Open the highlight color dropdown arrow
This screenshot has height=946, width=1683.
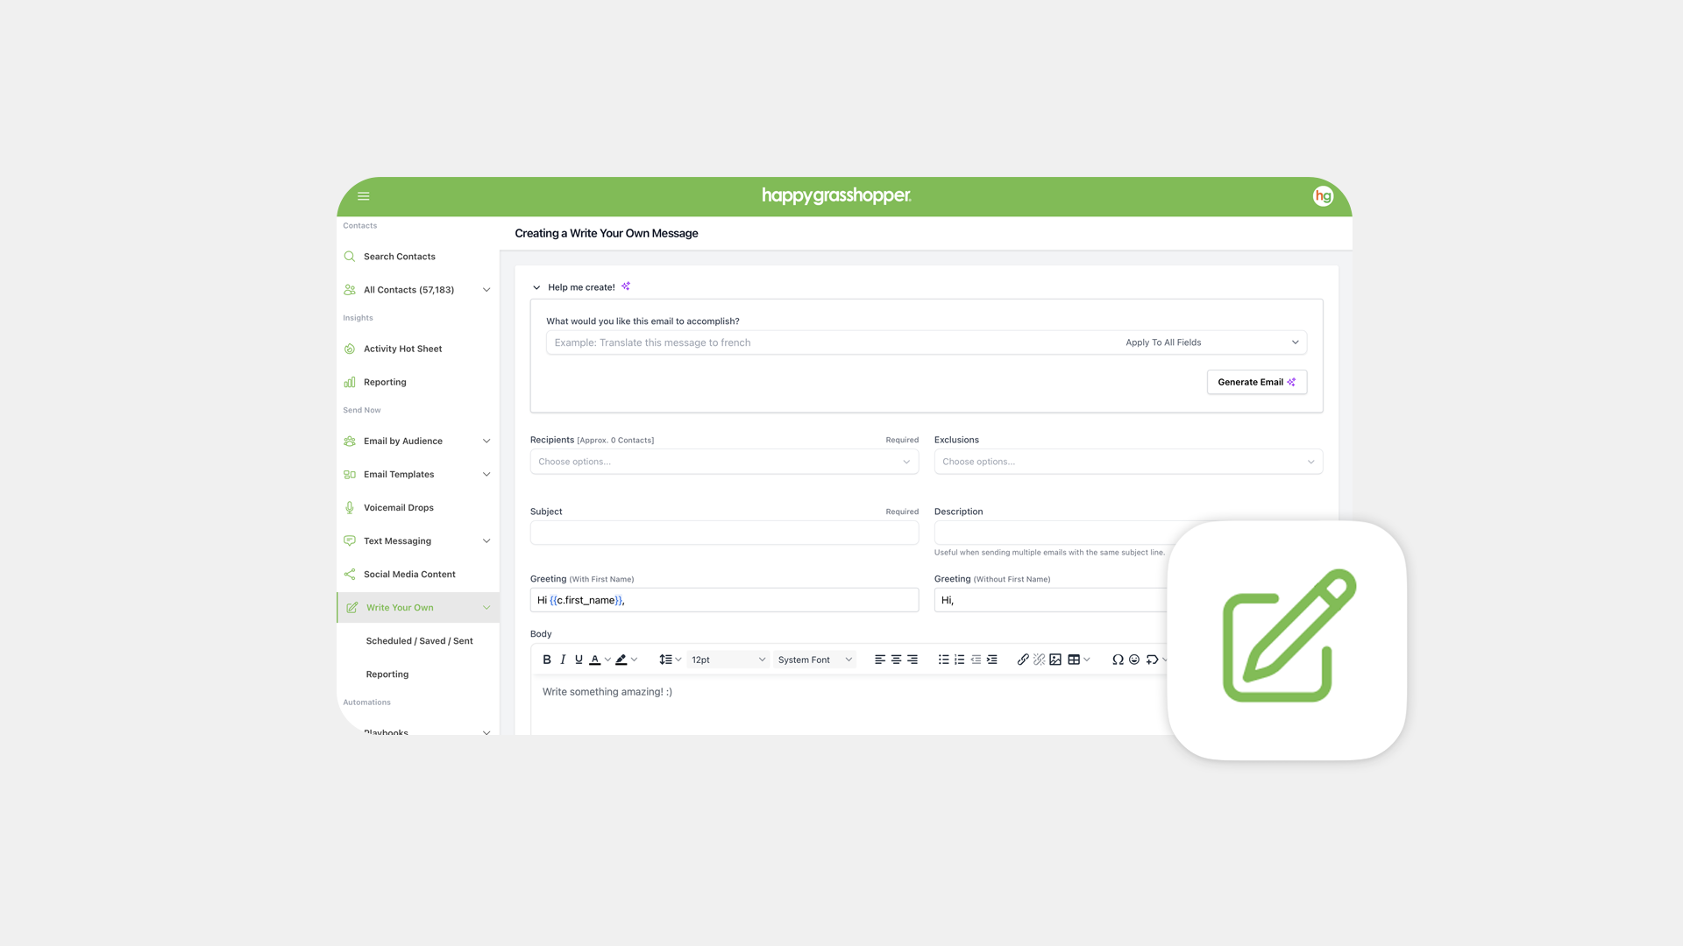(635, 660)
